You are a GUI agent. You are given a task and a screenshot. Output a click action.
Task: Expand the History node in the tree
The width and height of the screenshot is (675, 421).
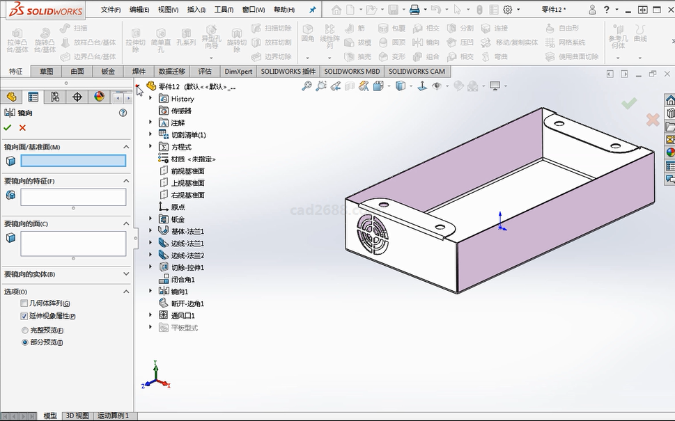point(150,99)
